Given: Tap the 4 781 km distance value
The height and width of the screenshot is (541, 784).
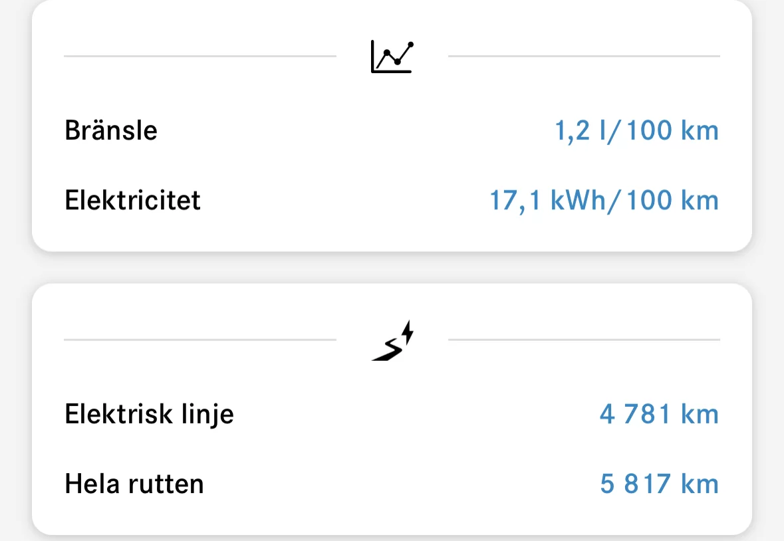Looking at the screenshot, I should [x=658, y=415].
